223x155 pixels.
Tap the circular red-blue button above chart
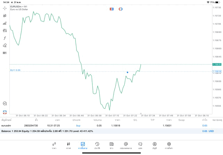[121, 9]
